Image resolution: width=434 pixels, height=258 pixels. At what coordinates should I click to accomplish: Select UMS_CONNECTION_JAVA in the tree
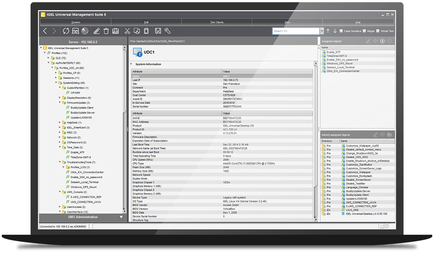[86, 202]
